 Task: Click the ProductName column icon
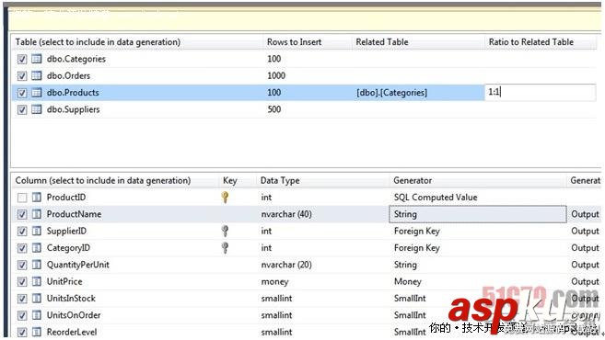[37, 214]
